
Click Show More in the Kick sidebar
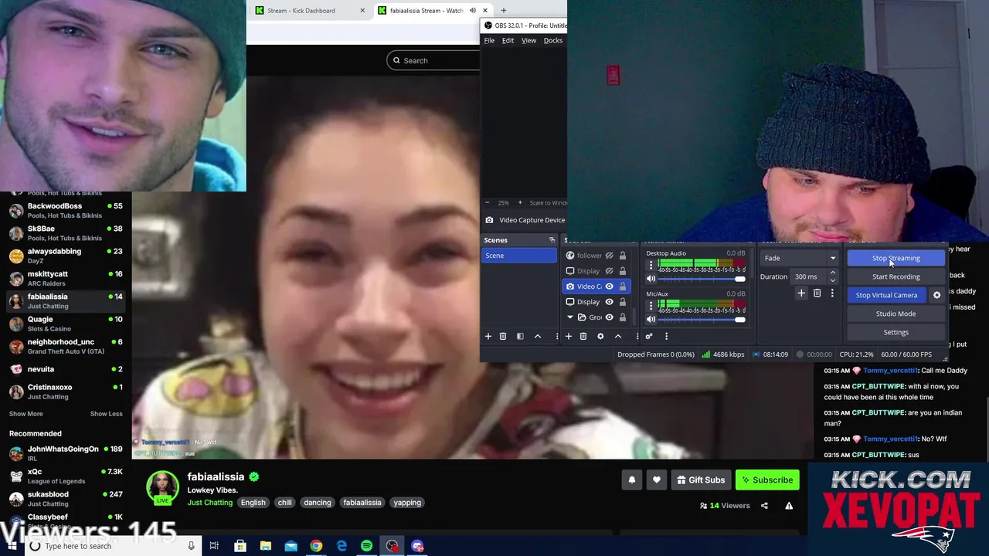coord(26,414)
